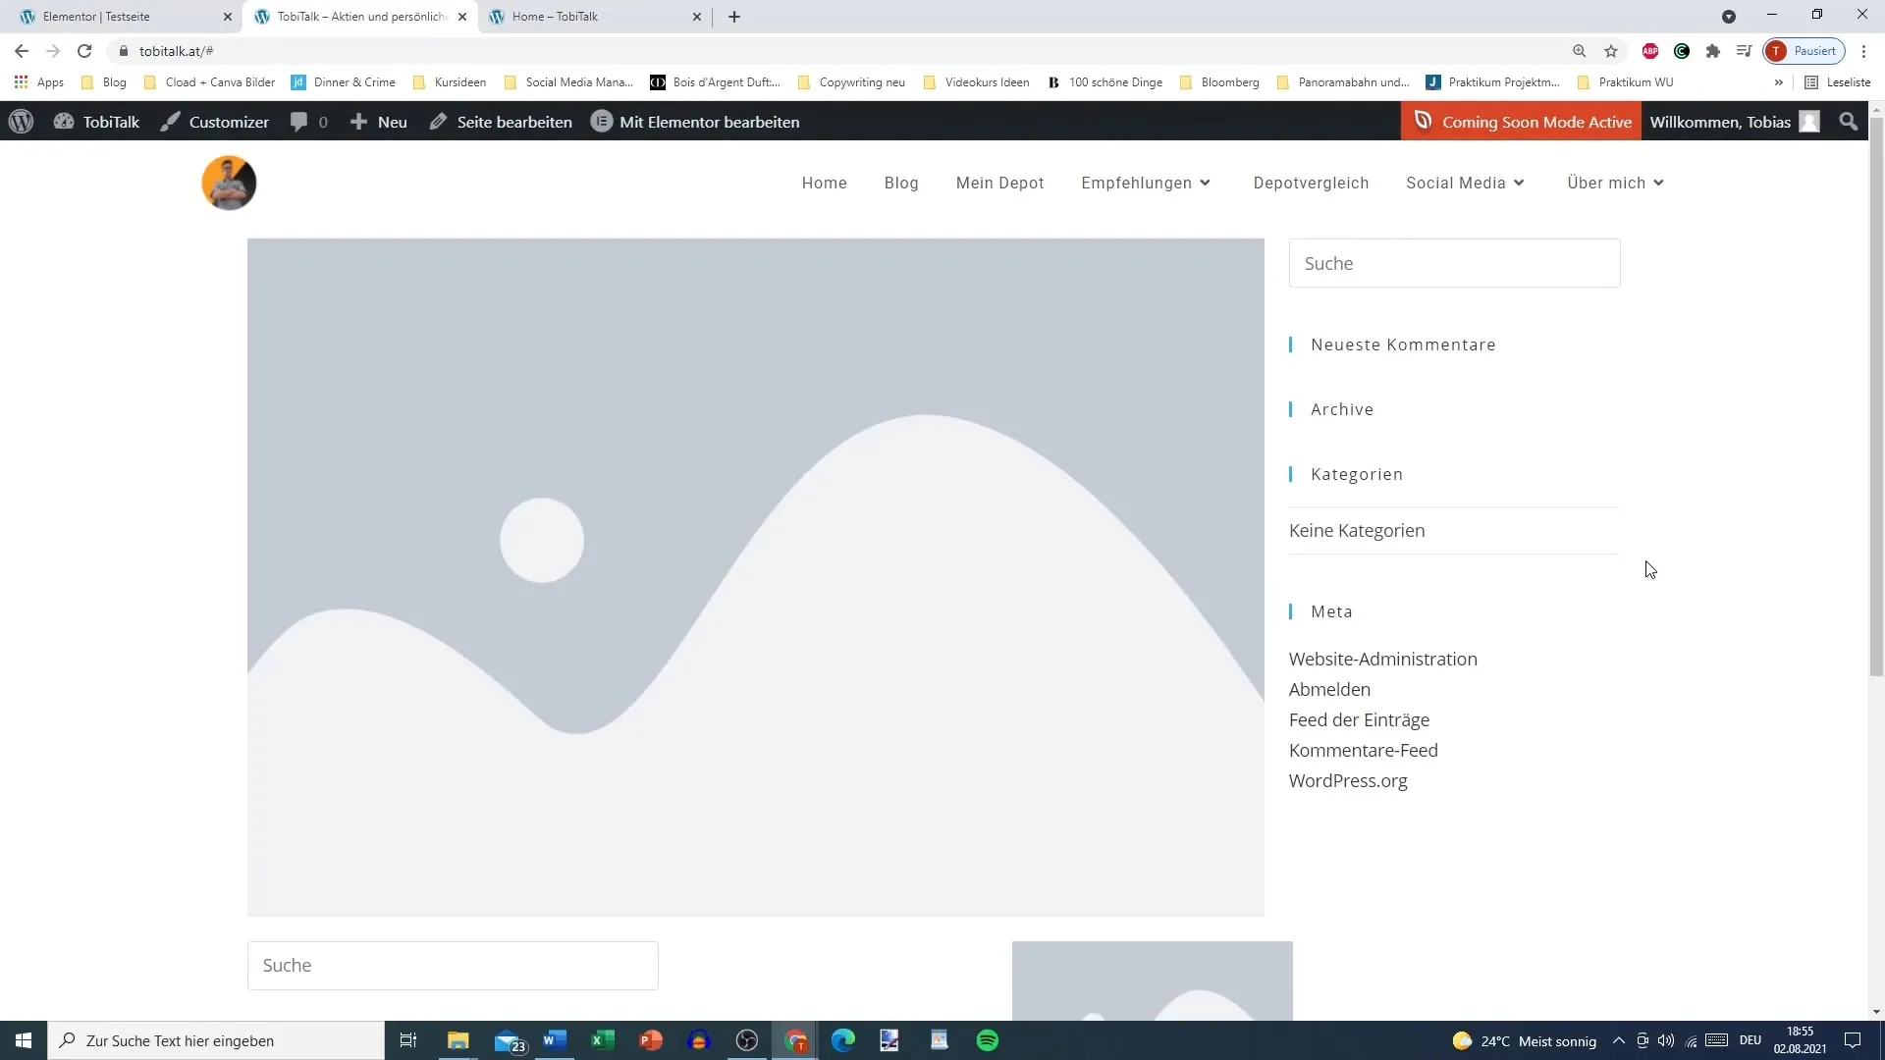The width and height of the screenshot is (1885, 1060).
Task: Click the Neu add-new item
Action: tap(378, 122)
